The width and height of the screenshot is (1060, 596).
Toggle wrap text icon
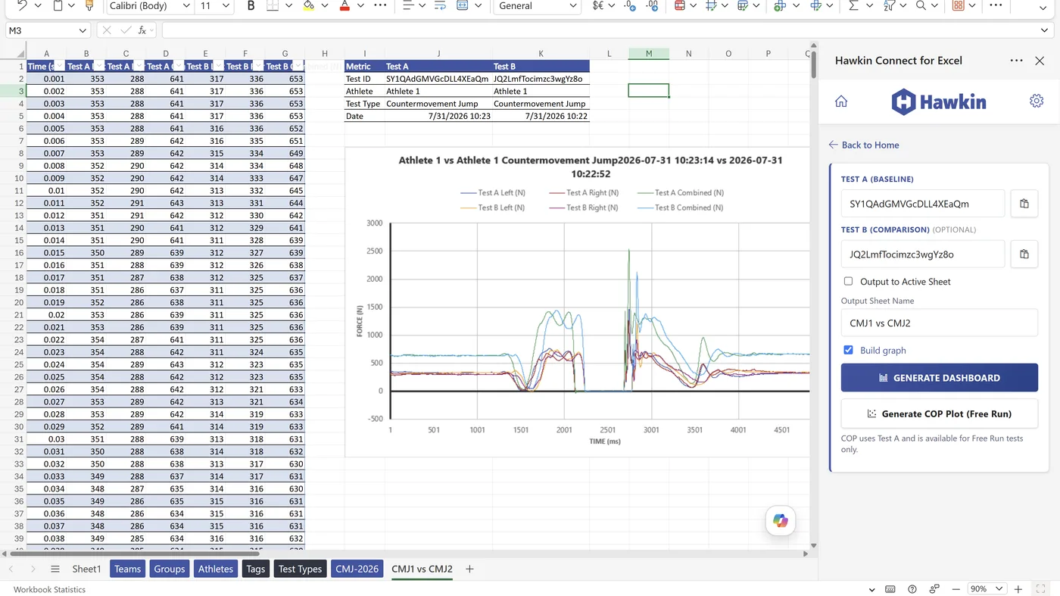[x=440, y=5]
